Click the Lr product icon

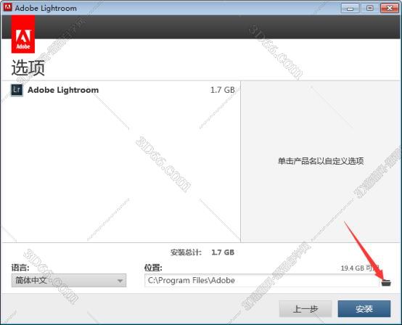(x=17, y=90)
